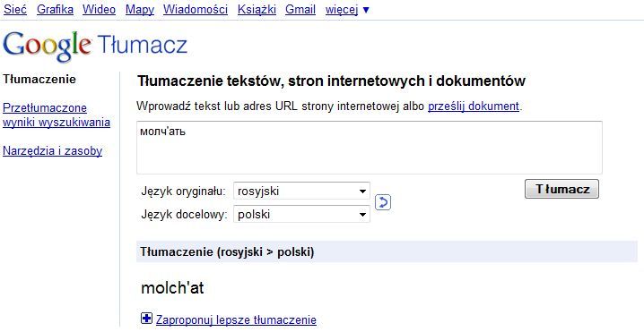This screenshot has height=332, width=644.
Task: Open 'Przetłumaczone wyniki wyszukiwania' in the sidebar
Action: click(57, 115)
